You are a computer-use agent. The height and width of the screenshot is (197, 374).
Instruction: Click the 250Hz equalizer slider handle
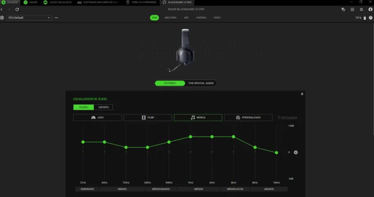147,147
